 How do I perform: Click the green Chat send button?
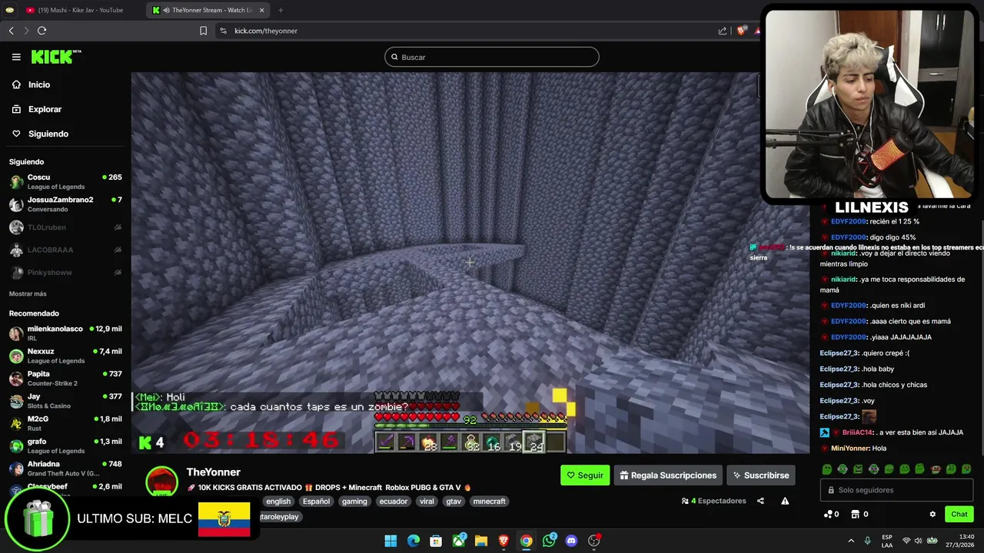[x=959, y=515]
